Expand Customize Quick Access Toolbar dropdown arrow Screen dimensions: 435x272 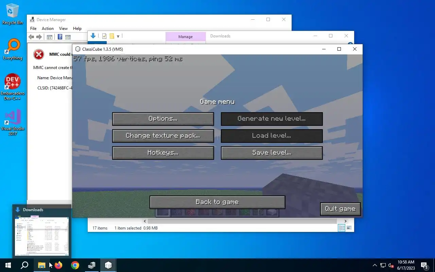click(118, 36)
